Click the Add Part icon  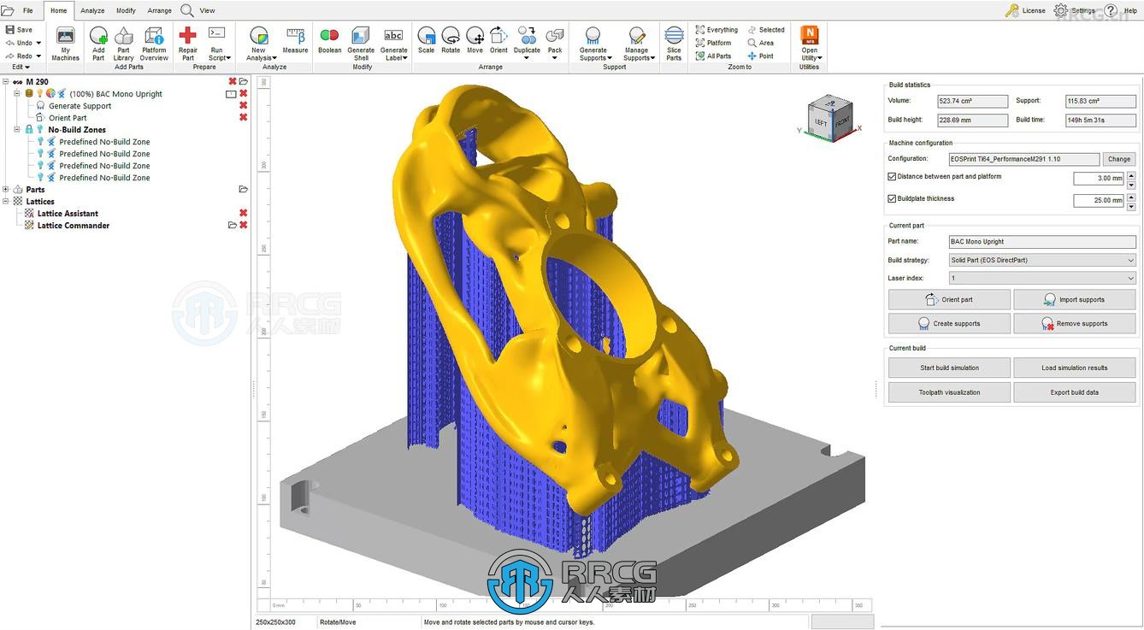[98, 36]
